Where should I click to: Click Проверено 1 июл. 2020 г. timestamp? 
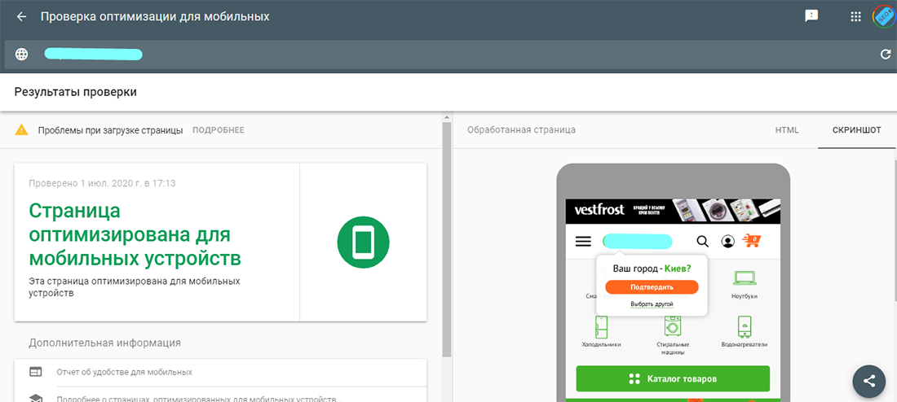[102, 184]
